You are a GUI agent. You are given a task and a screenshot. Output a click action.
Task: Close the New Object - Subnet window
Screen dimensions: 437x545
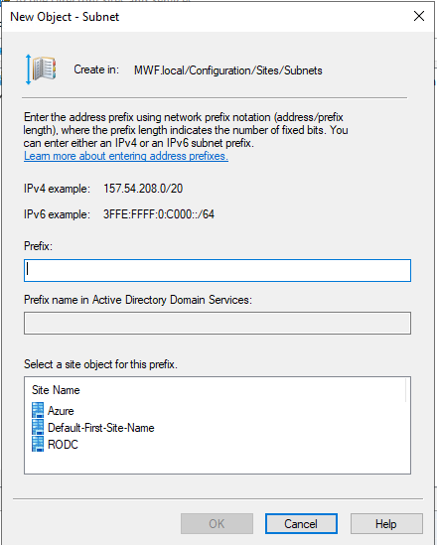click(419, 16)
